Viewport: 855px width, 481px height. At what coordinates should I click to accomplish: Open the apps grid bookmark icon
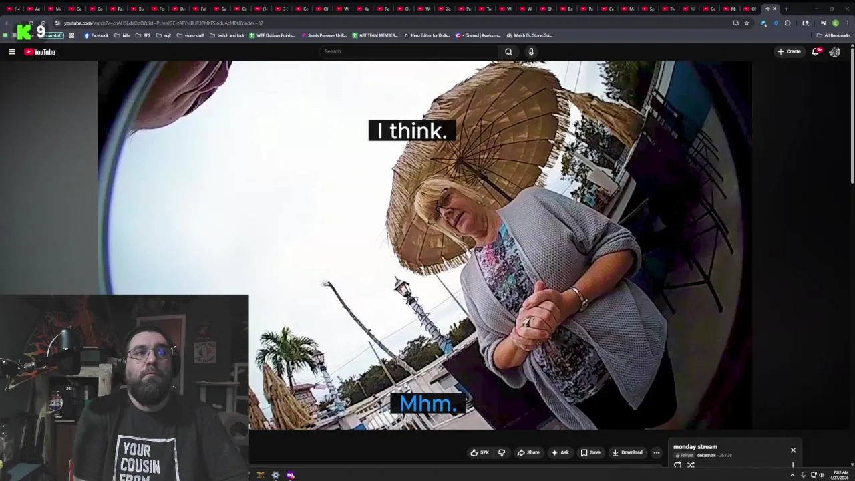tap(71, 35)
